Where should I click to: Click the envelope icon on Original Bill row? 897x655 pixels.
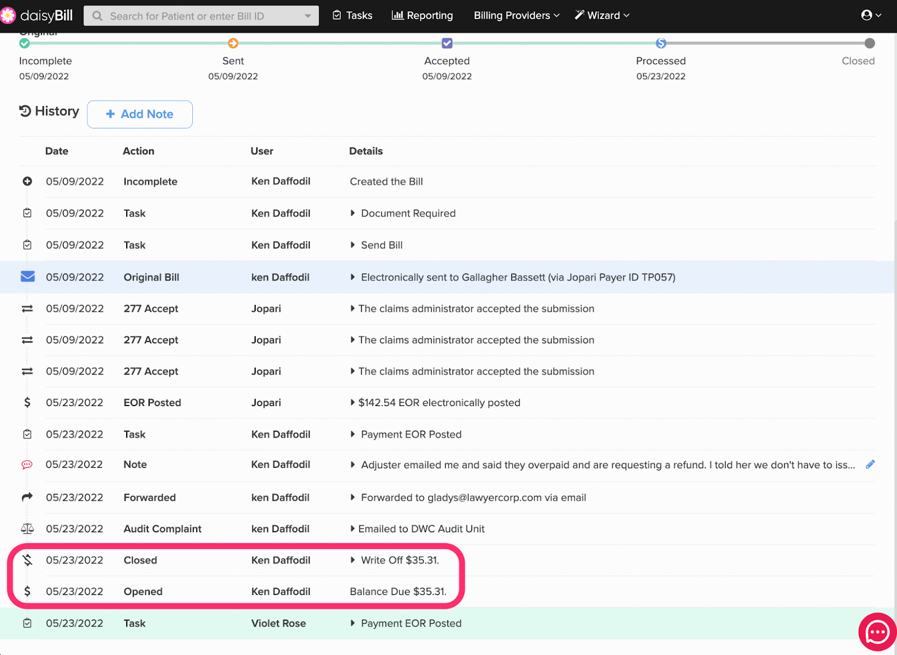click(x=27, y=276)
